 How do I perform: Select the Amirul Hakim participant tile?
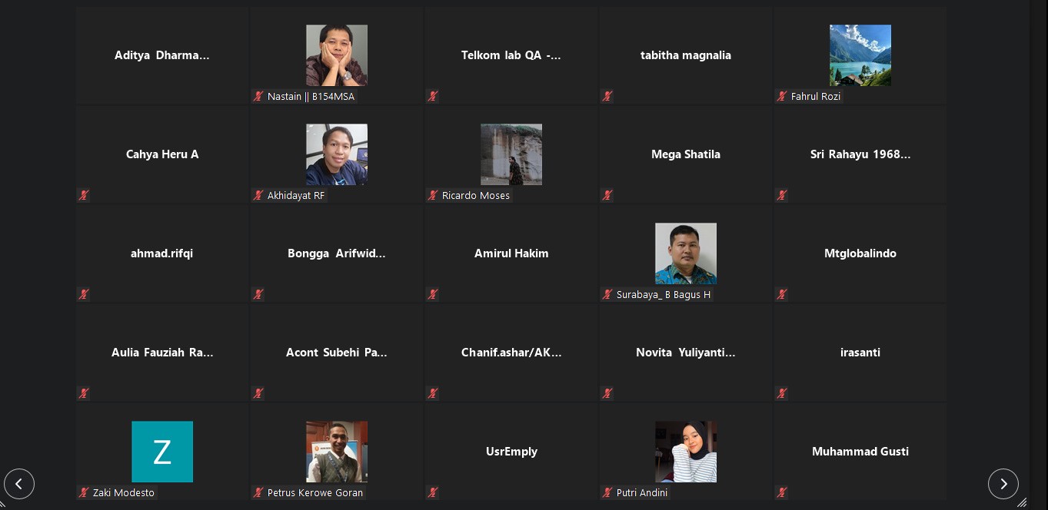[511, 253]
